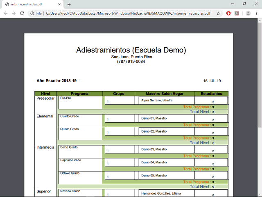The width and height of the screenshot is (262, 197).
Task: Click the date 15-JUL-19
Action: pyautogui.click(x=212, y=81)
